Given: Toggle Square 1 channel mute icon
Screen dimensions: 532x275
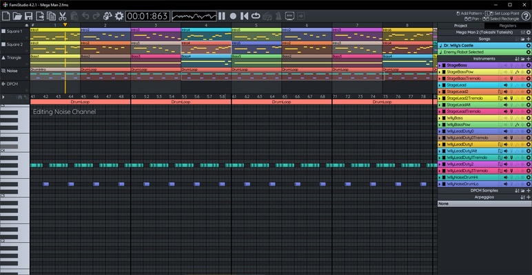Looking at the screenshot, I should click(x=3, y=31).
